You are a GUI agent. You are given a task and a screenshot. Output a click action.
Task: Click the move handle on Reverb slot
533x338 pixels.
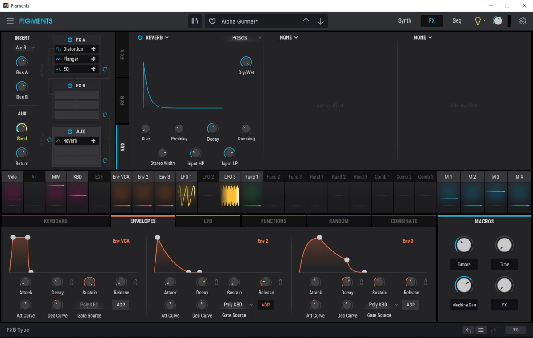point(94,141)
